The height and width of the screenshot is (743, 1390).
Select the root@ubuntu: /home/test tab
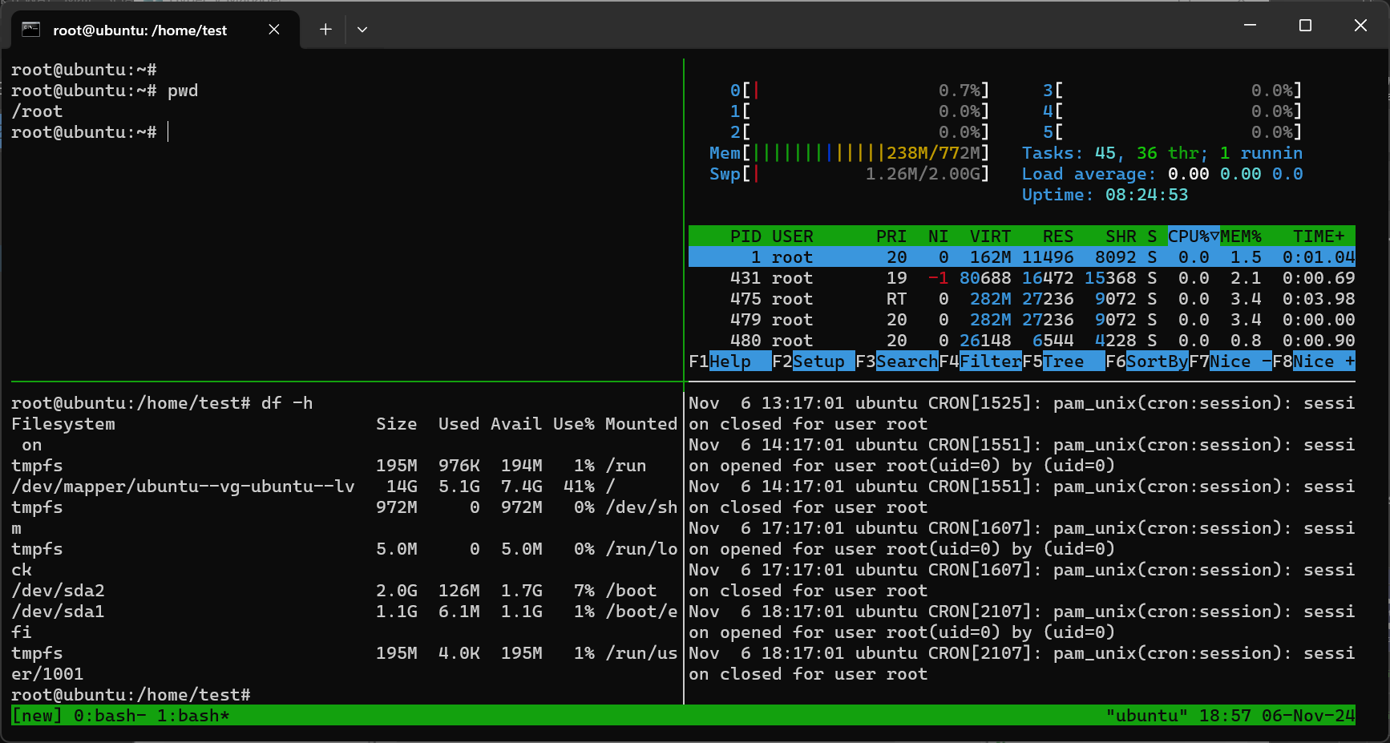[x=156, y=30]
